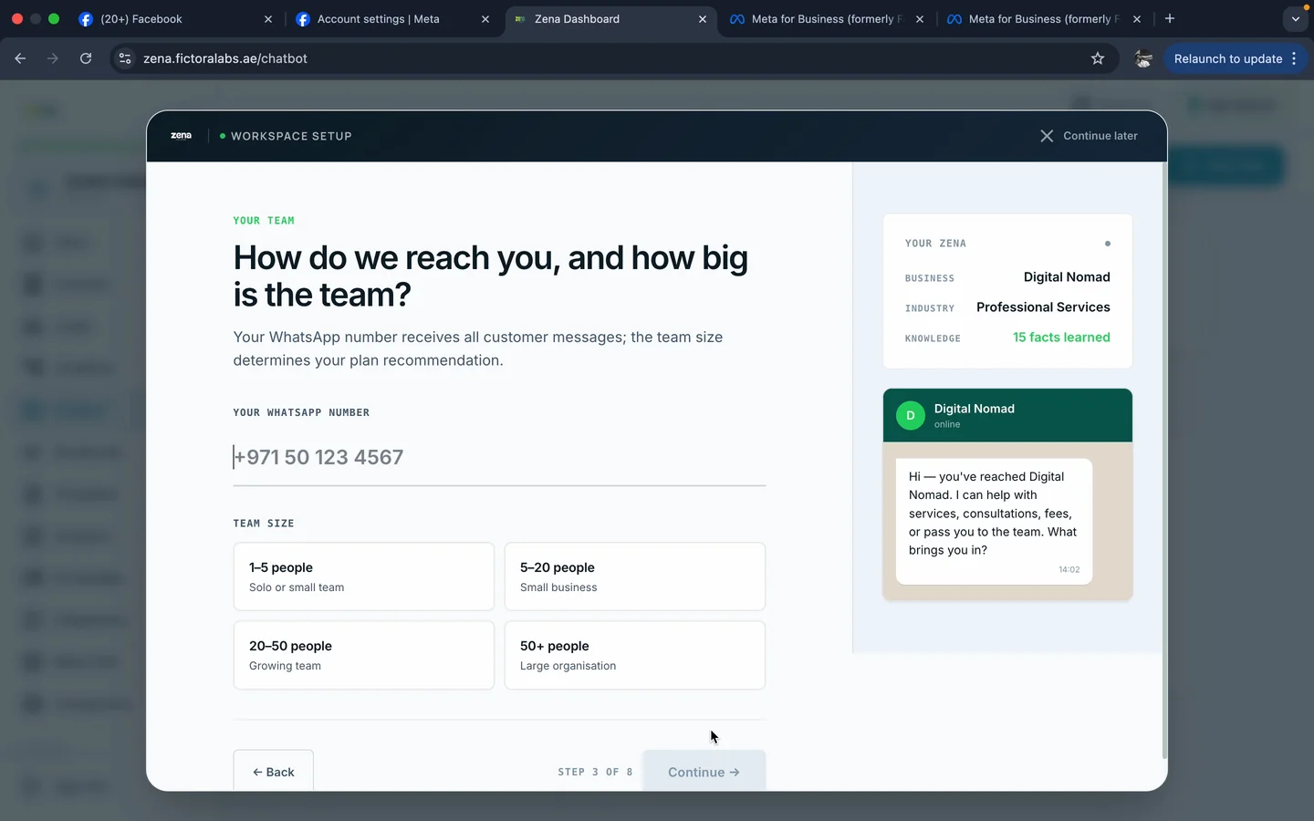Open the site information icon
Viewport: 1314px width, 821px height.
coord(125,58)
